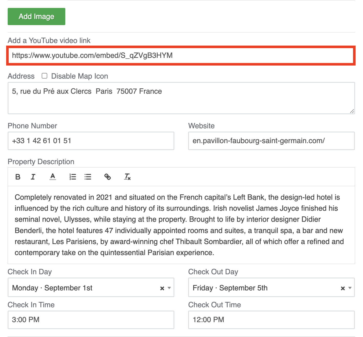Clear the Check In Day selection
Viewport: 363px width, 337px height.
tap(162, 288)
